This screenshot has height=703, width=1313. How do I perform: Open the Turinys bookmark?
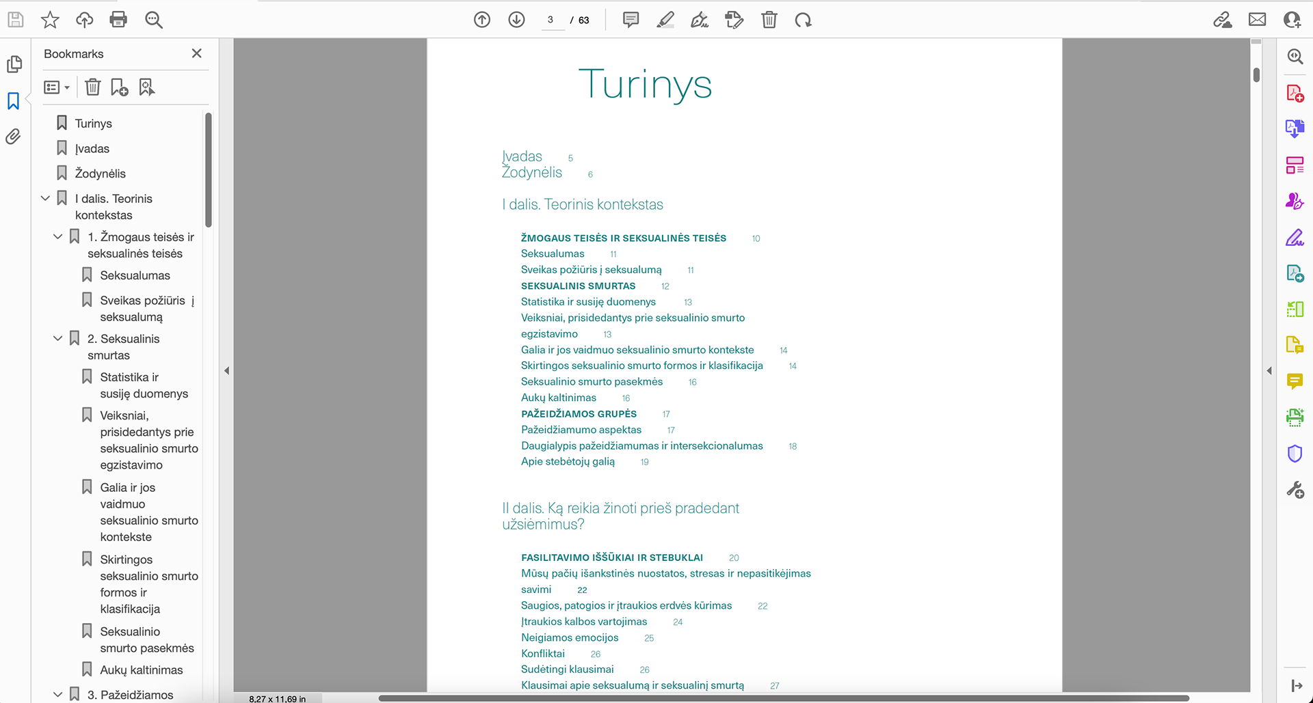93,124
